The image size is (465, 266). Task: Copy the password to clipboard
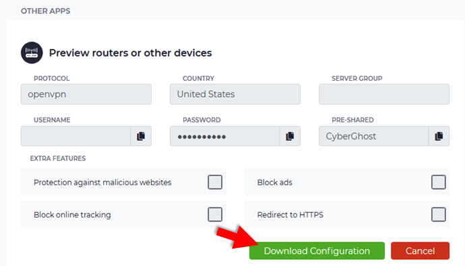tap(290, 136)
